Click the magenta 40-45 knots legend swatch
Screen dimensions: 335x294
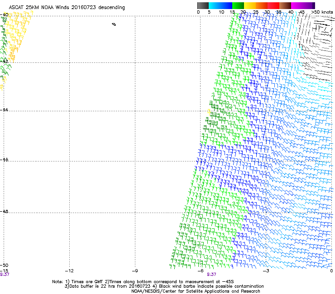click(297, 5)
